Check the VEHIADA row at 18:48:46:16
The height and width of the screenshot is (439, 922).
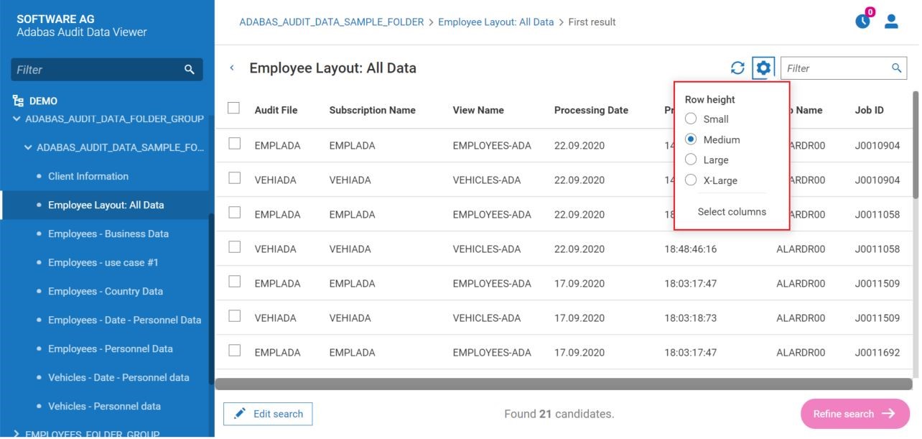[x=234, y=247]
